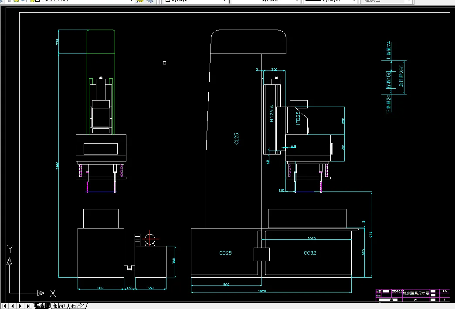Image resolution: width=455 pixels, height=309 pixels.
Task: Pick the 110 dimension near drill tips
Action: pos(282,190)
